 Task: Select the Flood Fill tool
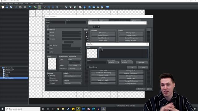point(57,7)
